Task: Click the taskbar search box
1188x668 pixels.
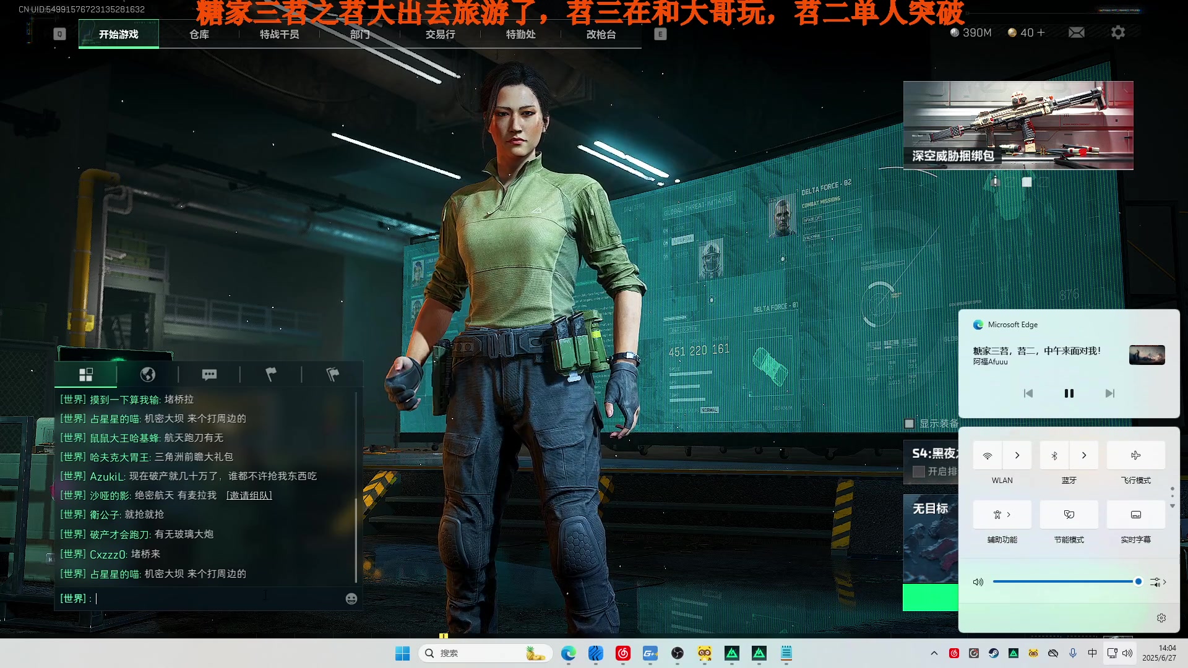Action: [x=486, y=653]
